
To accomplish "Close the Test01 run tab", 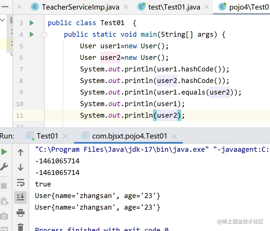I will coord(65,136).
